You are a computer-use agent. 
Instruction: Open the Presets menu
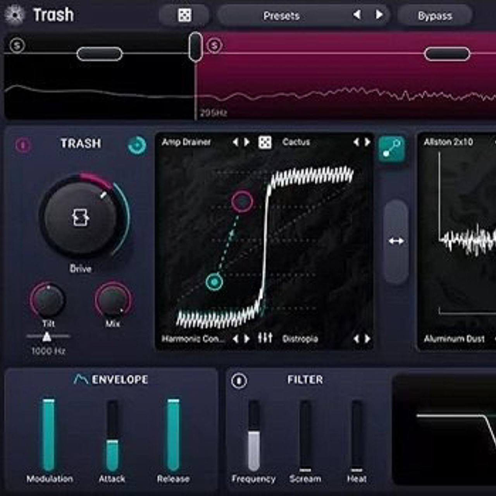pos(281,16)
